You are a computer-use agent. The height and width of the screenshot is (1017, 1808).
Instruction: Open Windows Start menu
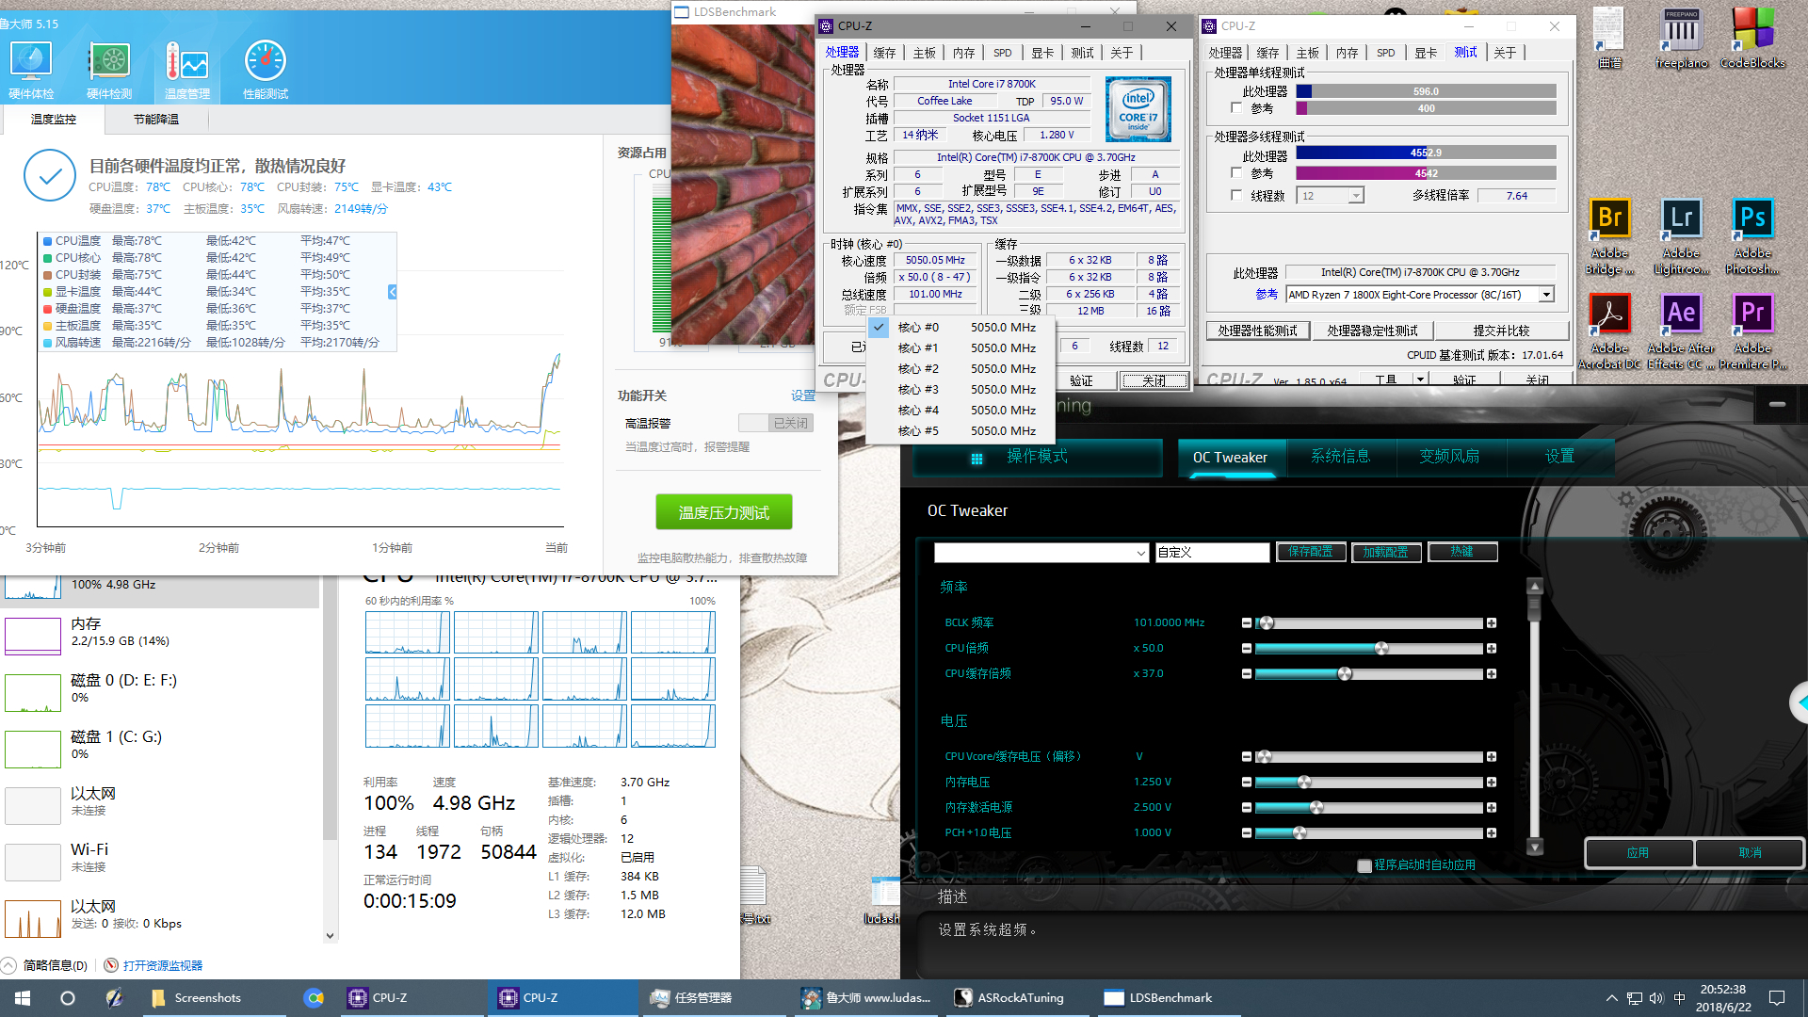coord(23,997)
